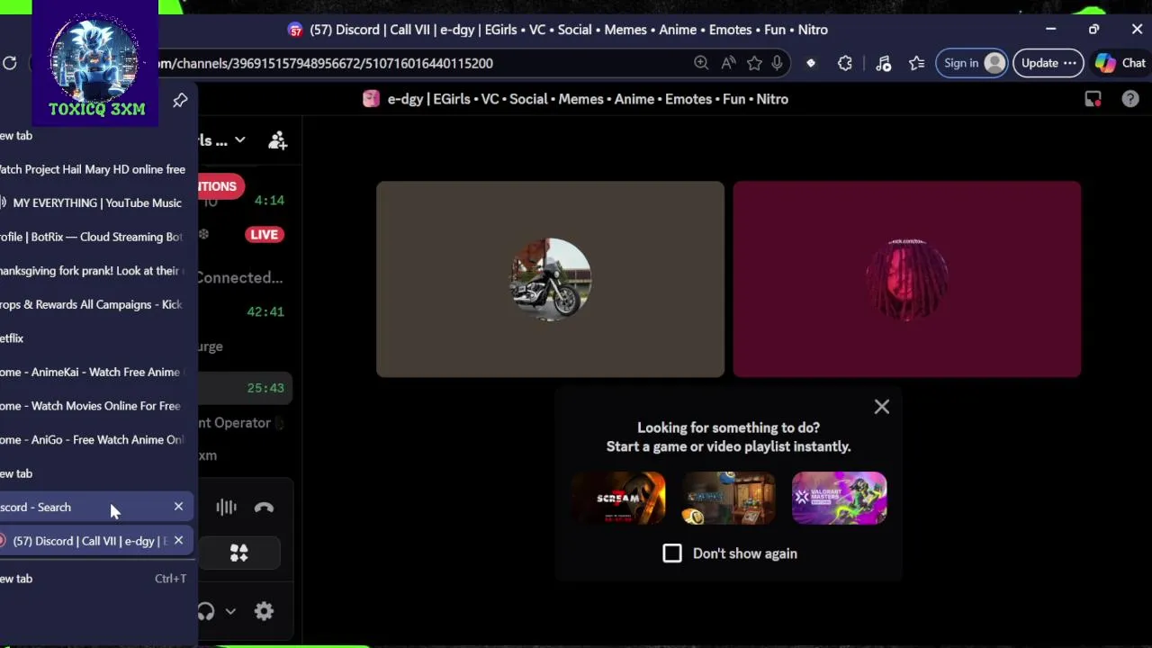Start the Scream activity thumbnail
Screen dimensions: 1152x648
618,498
